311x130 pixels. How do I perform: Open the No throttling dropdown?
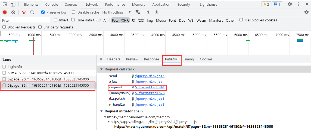[x=116, y=12]
